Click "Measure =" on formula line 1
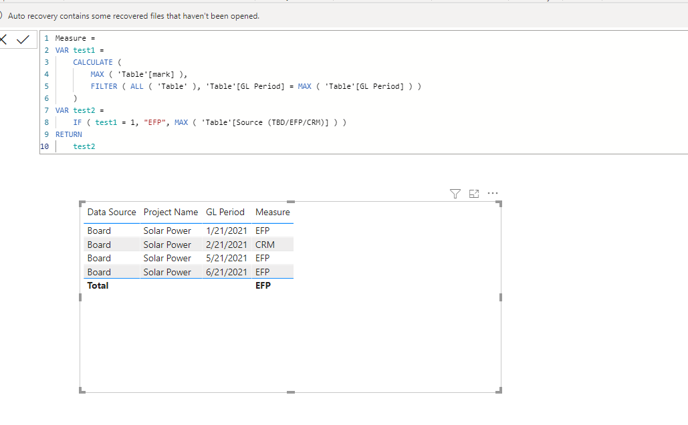Viewport: 688px width, 425px height. click(75, 38)
